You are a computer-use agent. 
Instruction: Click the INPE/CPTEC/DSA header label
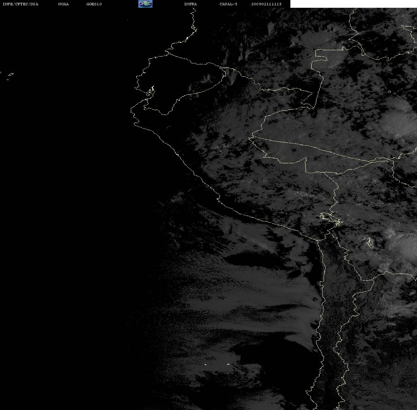pyautogui.click(x=21, y=4)
